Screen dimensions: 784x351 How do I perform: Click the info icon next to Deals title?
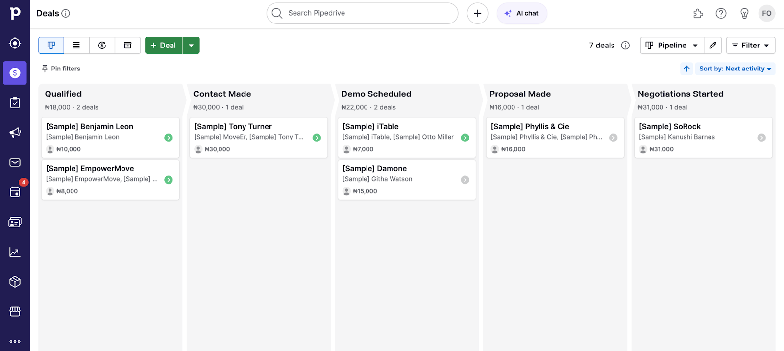pos(66,13)
